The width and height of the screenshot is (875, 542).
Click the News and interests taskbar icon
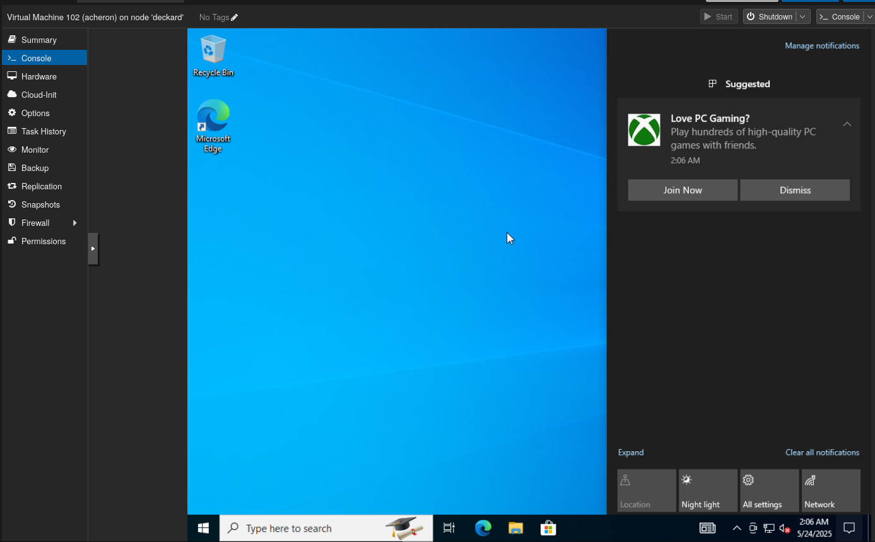pyautogui.click(x=708, y=528)
